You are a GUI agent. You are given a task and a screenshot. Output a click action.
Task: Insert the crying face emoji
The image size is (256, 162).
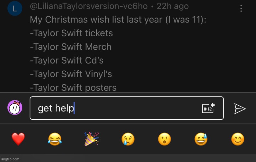point(128,139)
